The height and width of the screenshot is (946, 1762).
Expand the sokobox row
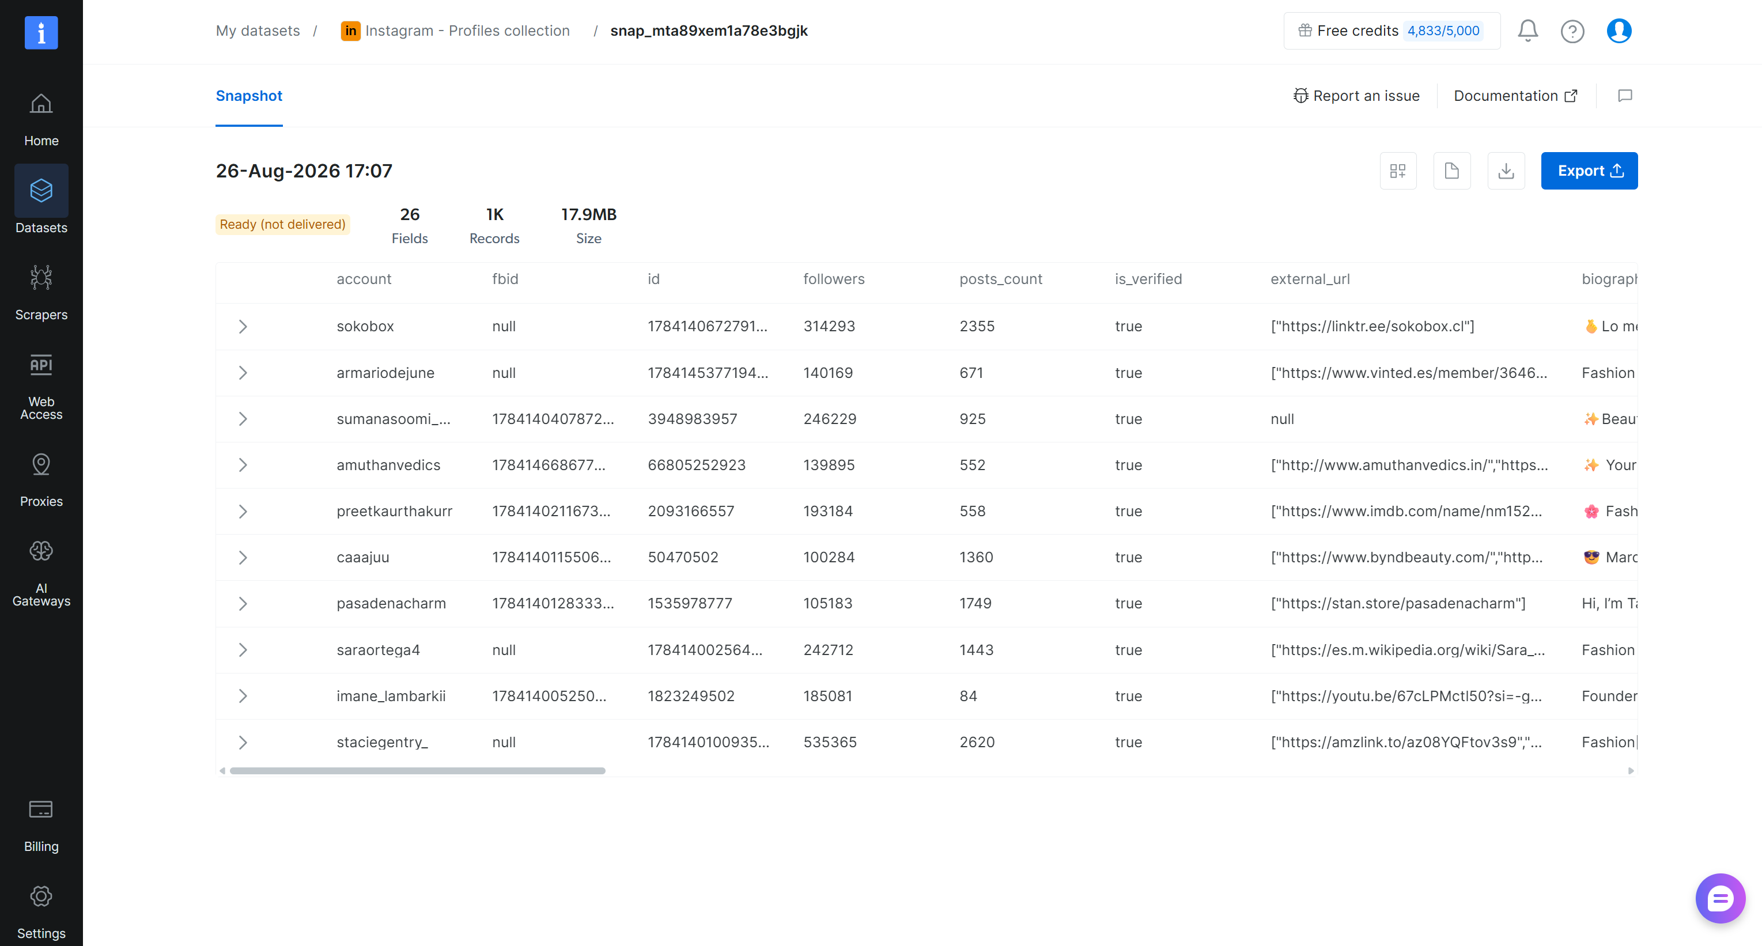[242, 326]
